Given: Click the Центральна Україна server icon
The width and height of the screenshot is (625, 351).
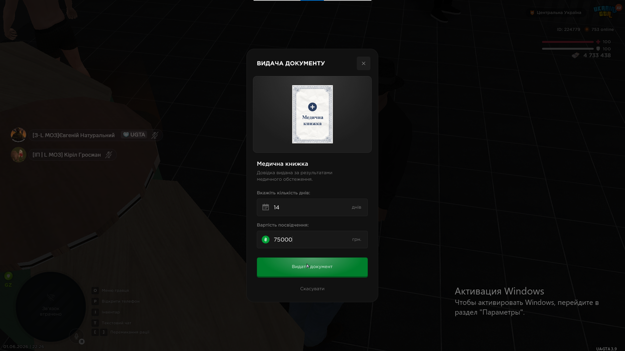Looking at the screenshot, I should (x=532, y=13).
